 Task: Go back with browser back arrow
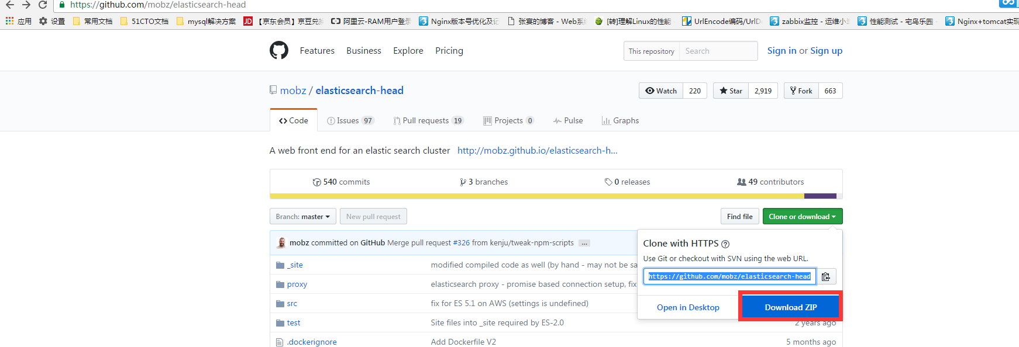coord(9,5)
